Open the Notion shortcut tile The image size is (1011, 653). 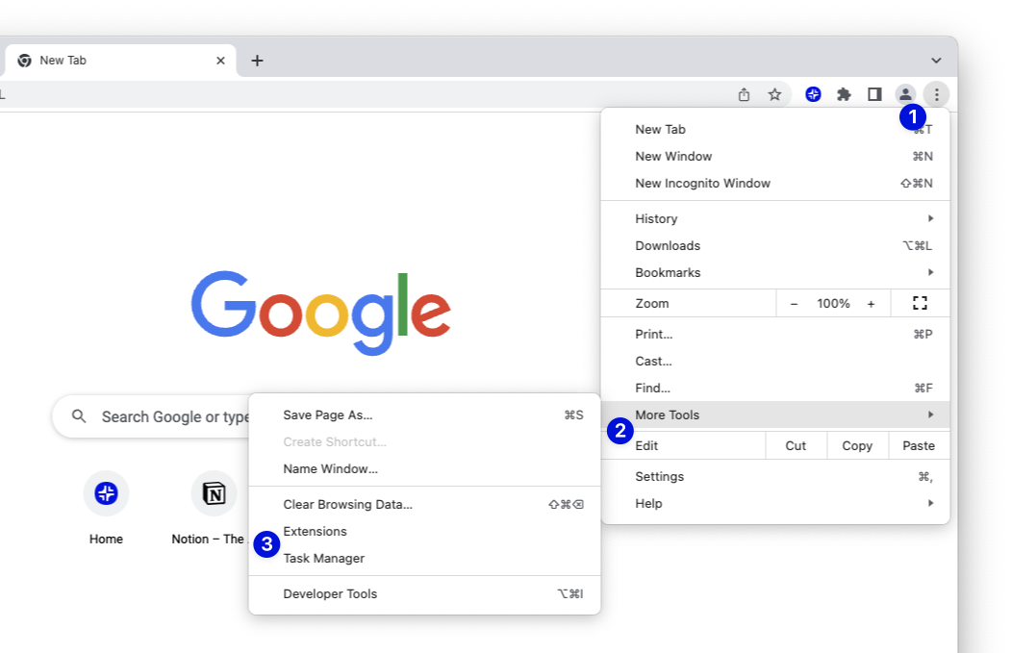pos(212,509)
